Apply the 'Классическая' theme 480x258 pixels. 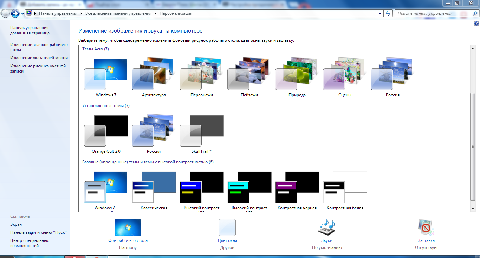click(x=154, y=191)
